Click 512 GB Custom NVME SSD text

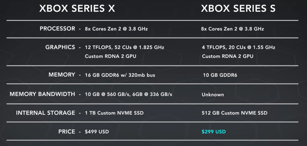[x=234, y=113]
